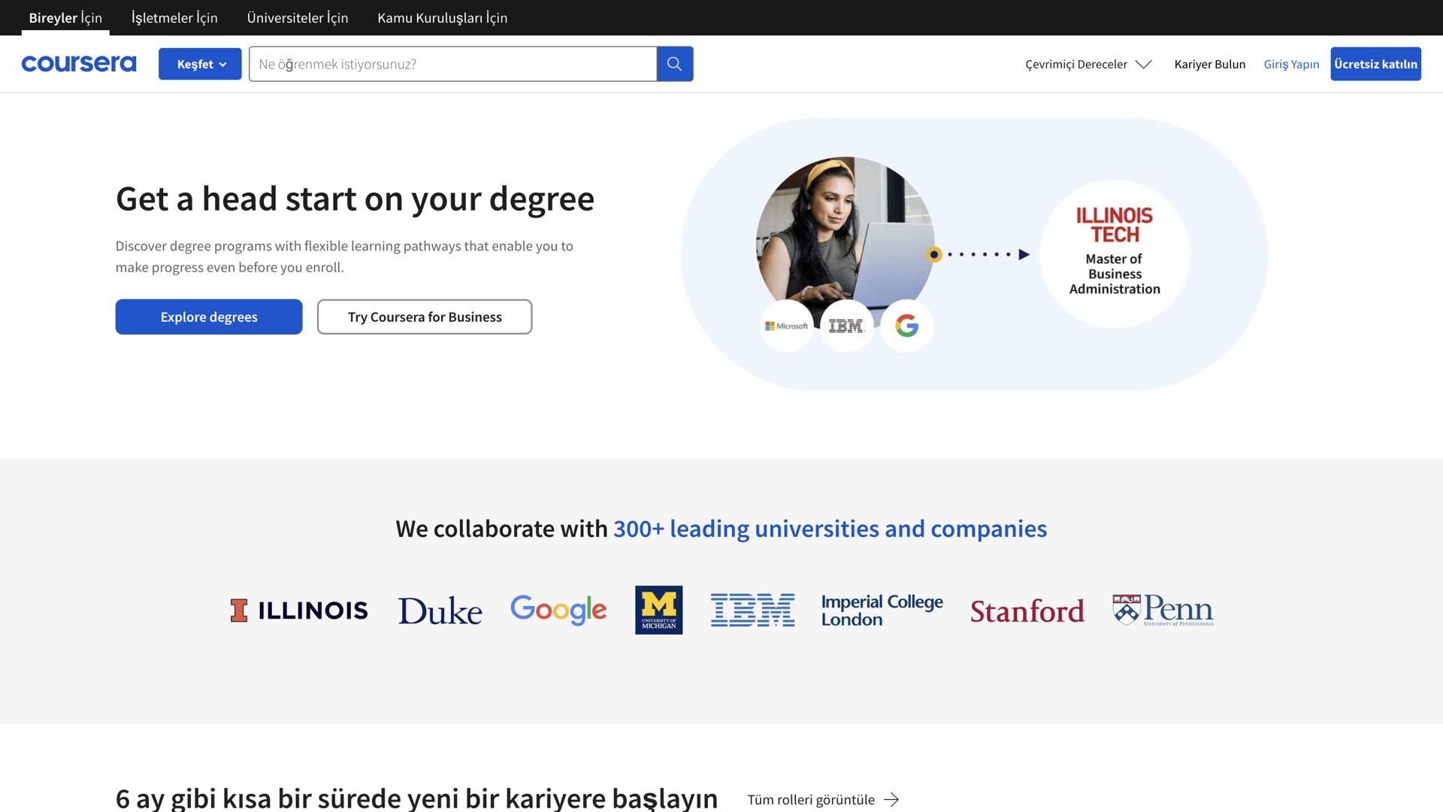Click the University of Michigan logo
This screenshot has width=1443, height=812.
tap(658, 610)
